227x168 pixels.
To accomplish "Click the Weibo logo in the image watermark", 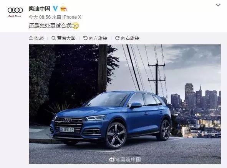I will click(112, 159).
